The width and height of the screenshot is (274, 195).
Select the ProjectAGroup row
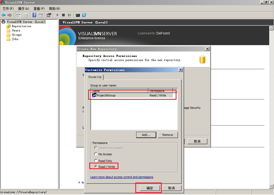coord(132,95)
